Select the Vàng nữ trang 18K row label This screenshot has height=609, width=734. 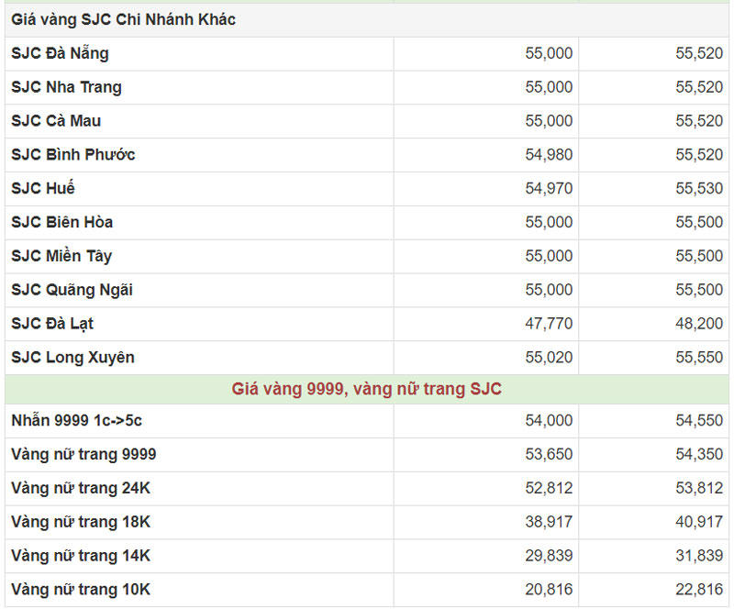(81, 522)
